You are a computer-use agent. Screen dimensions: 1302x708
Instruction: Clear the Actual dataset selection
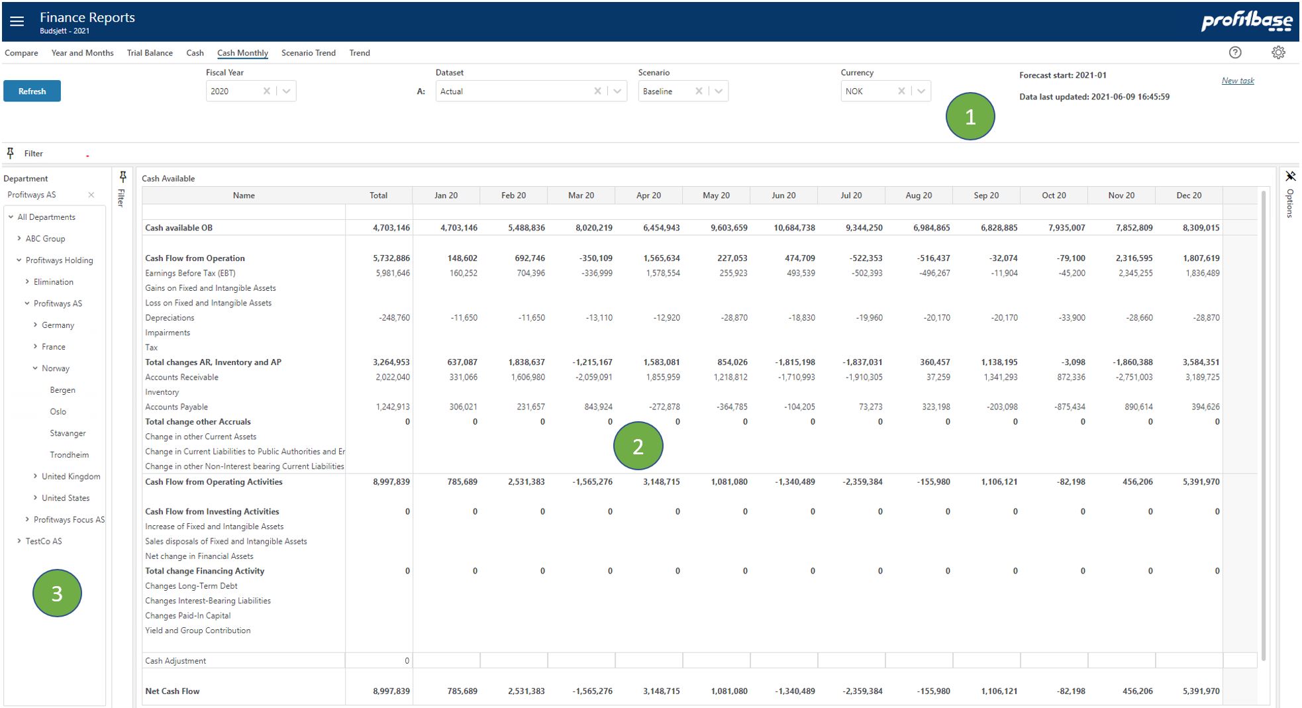click(597, 91)
